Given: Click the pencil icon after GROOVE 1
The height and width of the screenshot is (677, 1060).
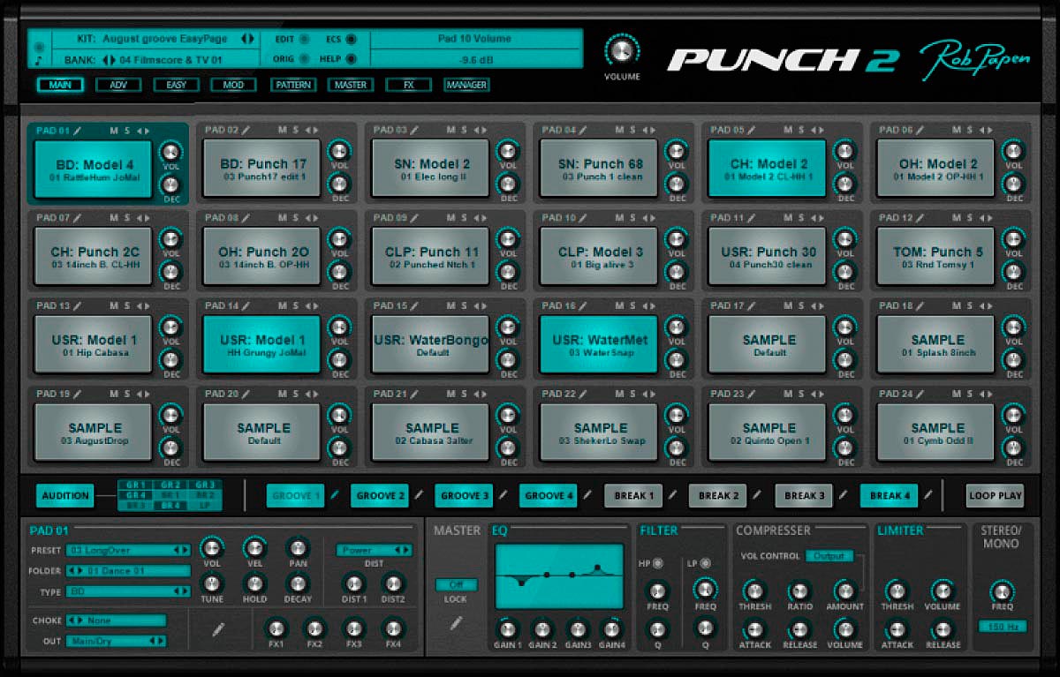Looking at the screenshot, I should click(x=335, y=495).
